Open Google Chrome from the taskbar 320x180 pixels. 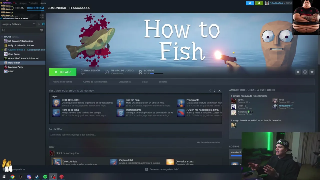[x=12, y=177]
